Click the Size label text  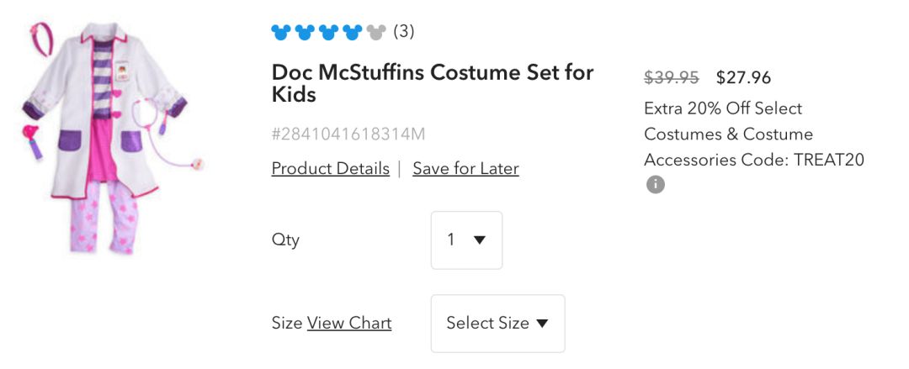point(286,324)
